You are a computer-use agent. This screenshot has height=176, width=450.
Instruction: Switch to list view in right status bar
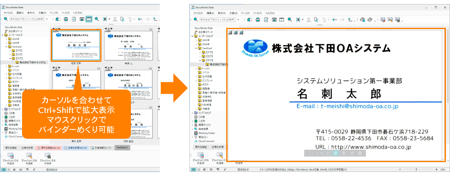198,169
